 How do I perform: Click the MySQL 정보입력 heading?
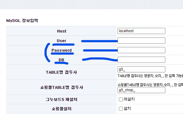pos(22,21)
